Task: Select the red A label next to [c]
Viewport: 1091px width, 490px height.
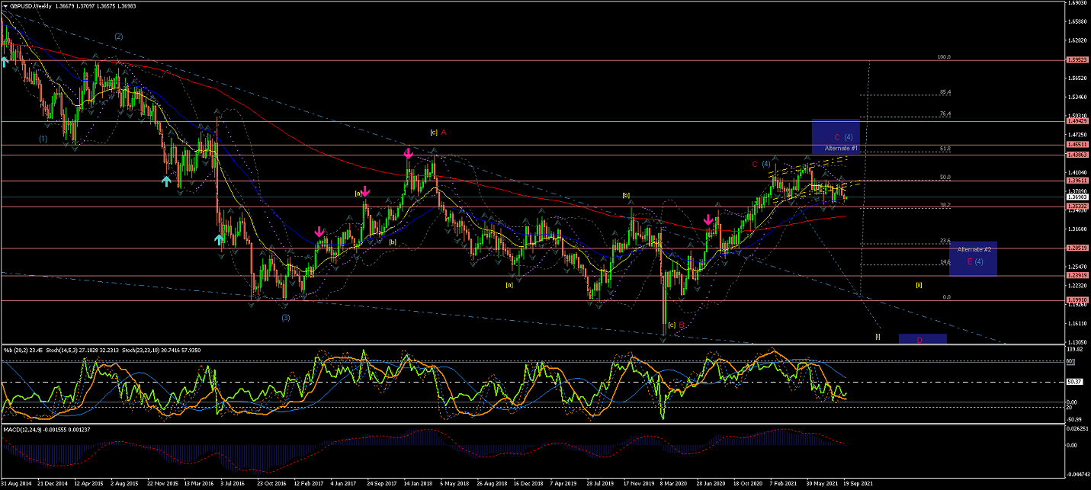Action: [443, 132]
